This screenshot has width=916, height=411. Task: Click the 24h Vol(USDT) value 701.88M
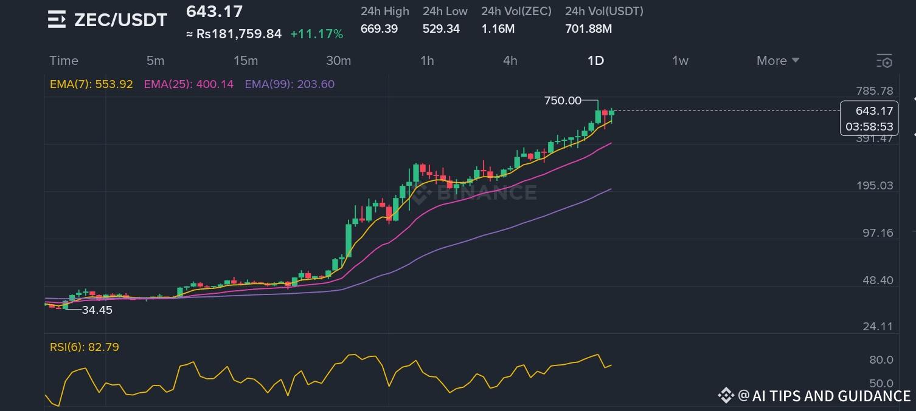tap(588, 29)
